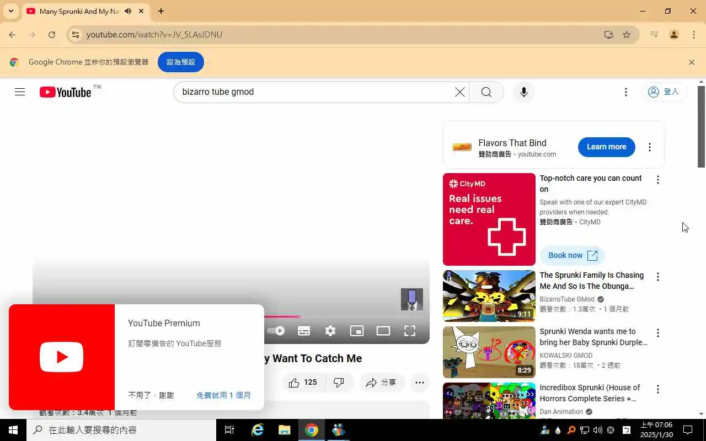Screen dimensions: 706x441
Task: Open the notification center
Action: tap(688, 430)
